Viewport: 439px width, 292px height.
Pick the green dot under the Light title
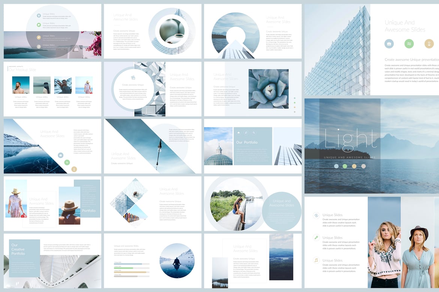point(345,166)
